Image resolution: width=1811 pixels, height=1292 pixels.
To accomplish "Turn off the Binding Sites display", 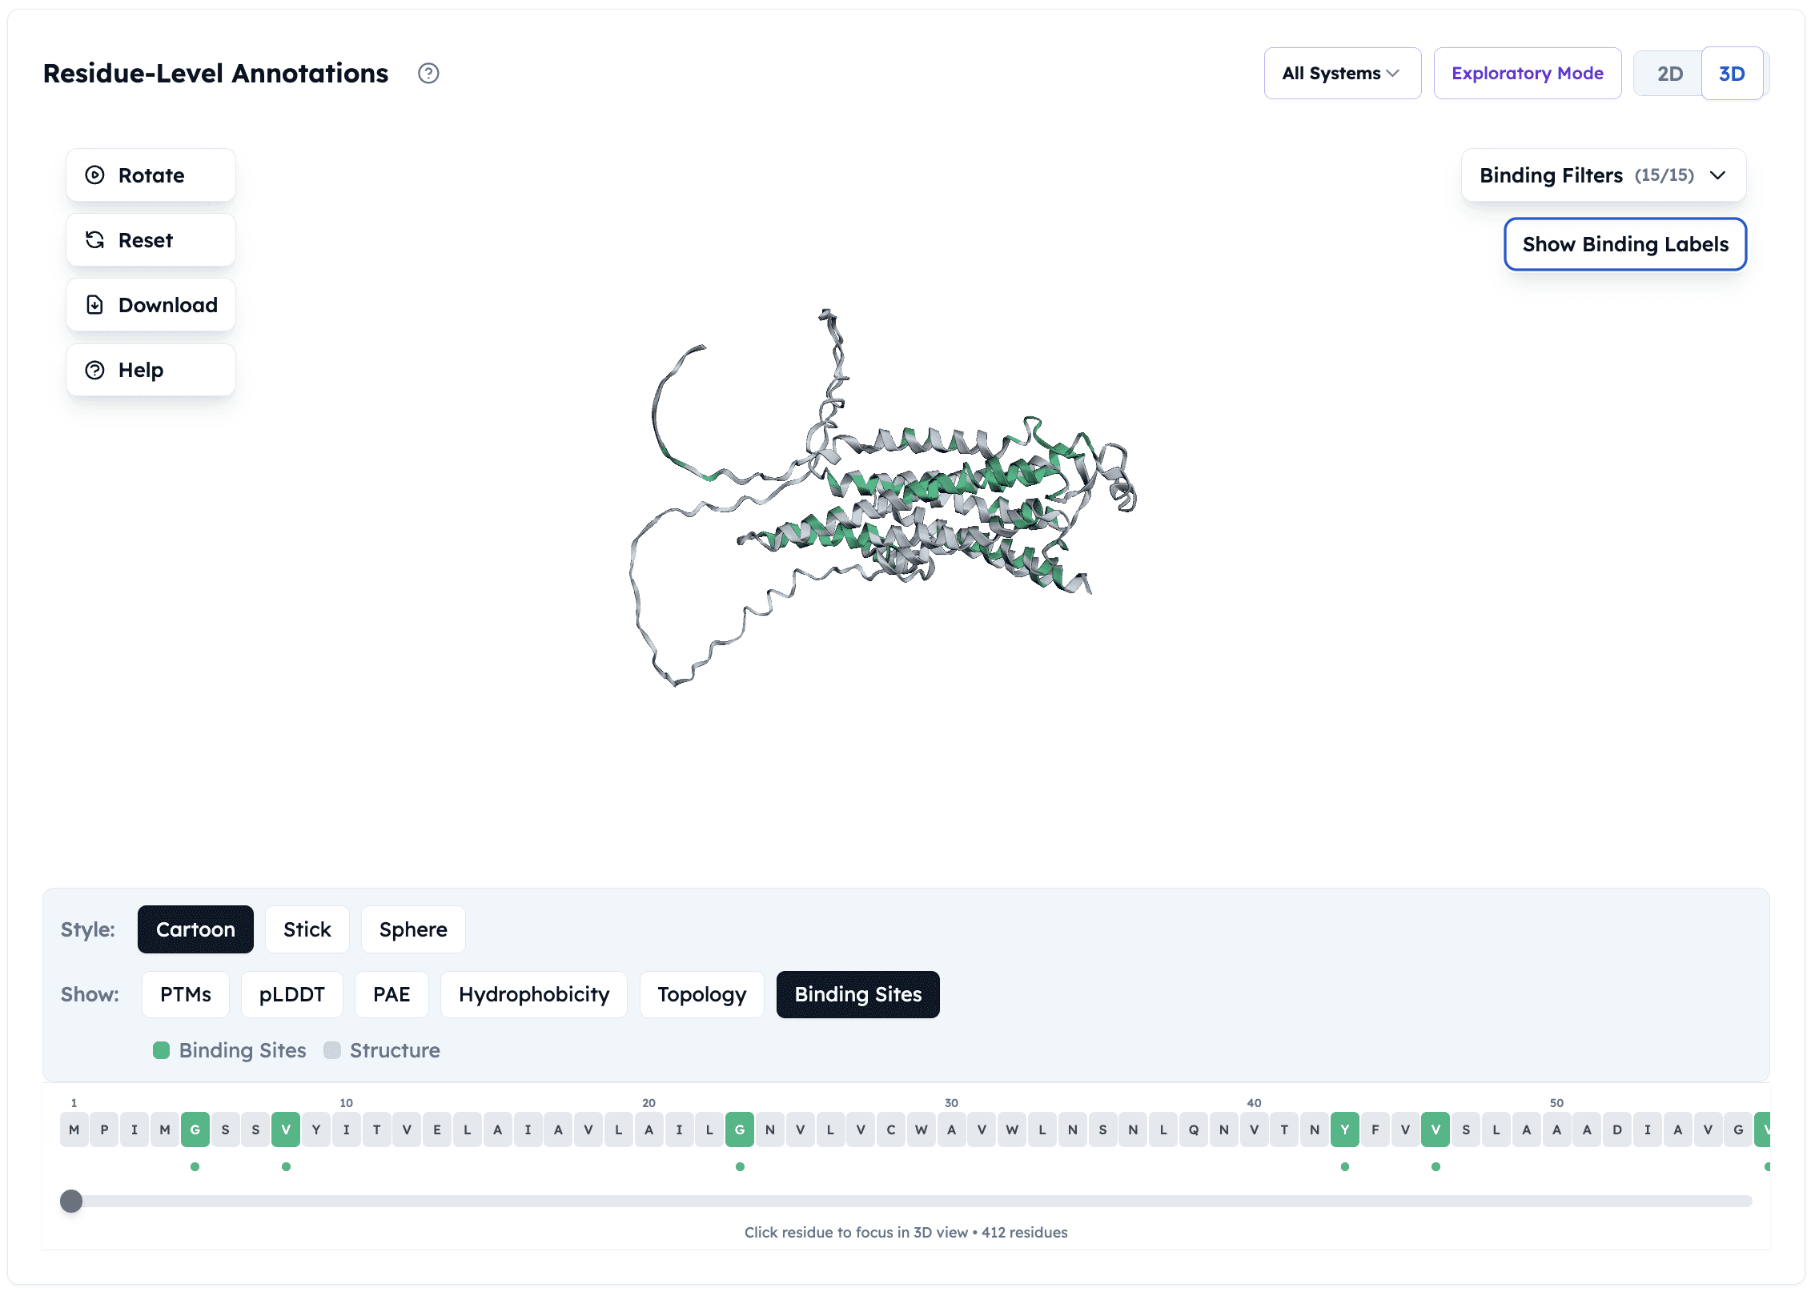I will tap(857, 994).
